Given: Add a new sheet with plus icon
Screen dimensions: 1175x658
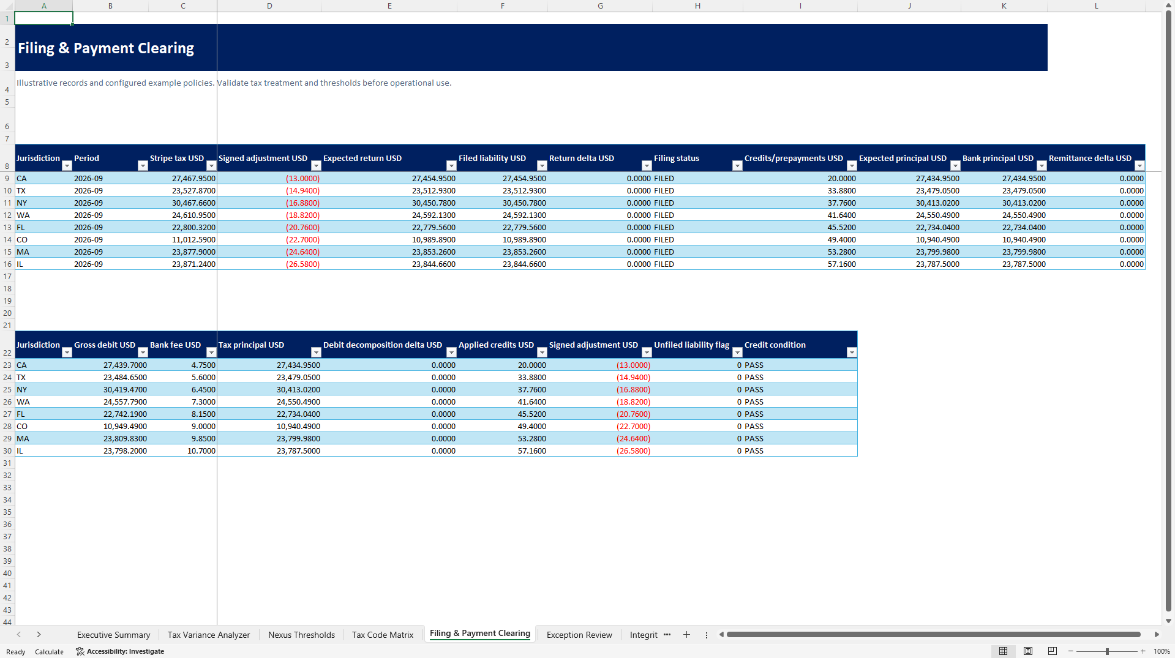Looking at the screenshot, I should 686,635.
